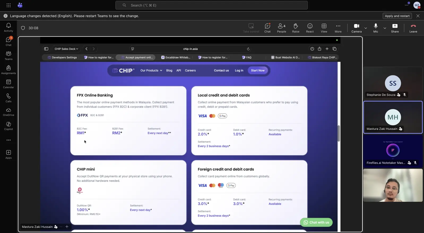The image size is (424, 233).
Task: Go to Teams section in sidebar
Action: pyautogui.click(x=8, y=56)
